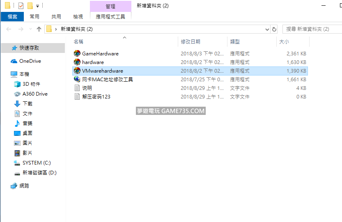342x222 pixels.
Task: Refresh the folder view
Action: pos(274,29)
